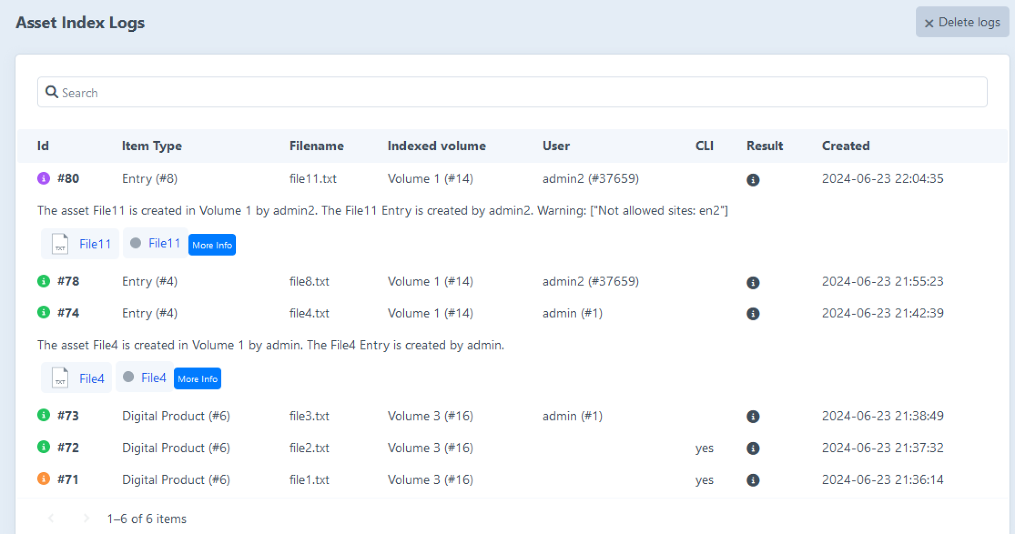Click the green status icon for log #74

coord(43,313)
